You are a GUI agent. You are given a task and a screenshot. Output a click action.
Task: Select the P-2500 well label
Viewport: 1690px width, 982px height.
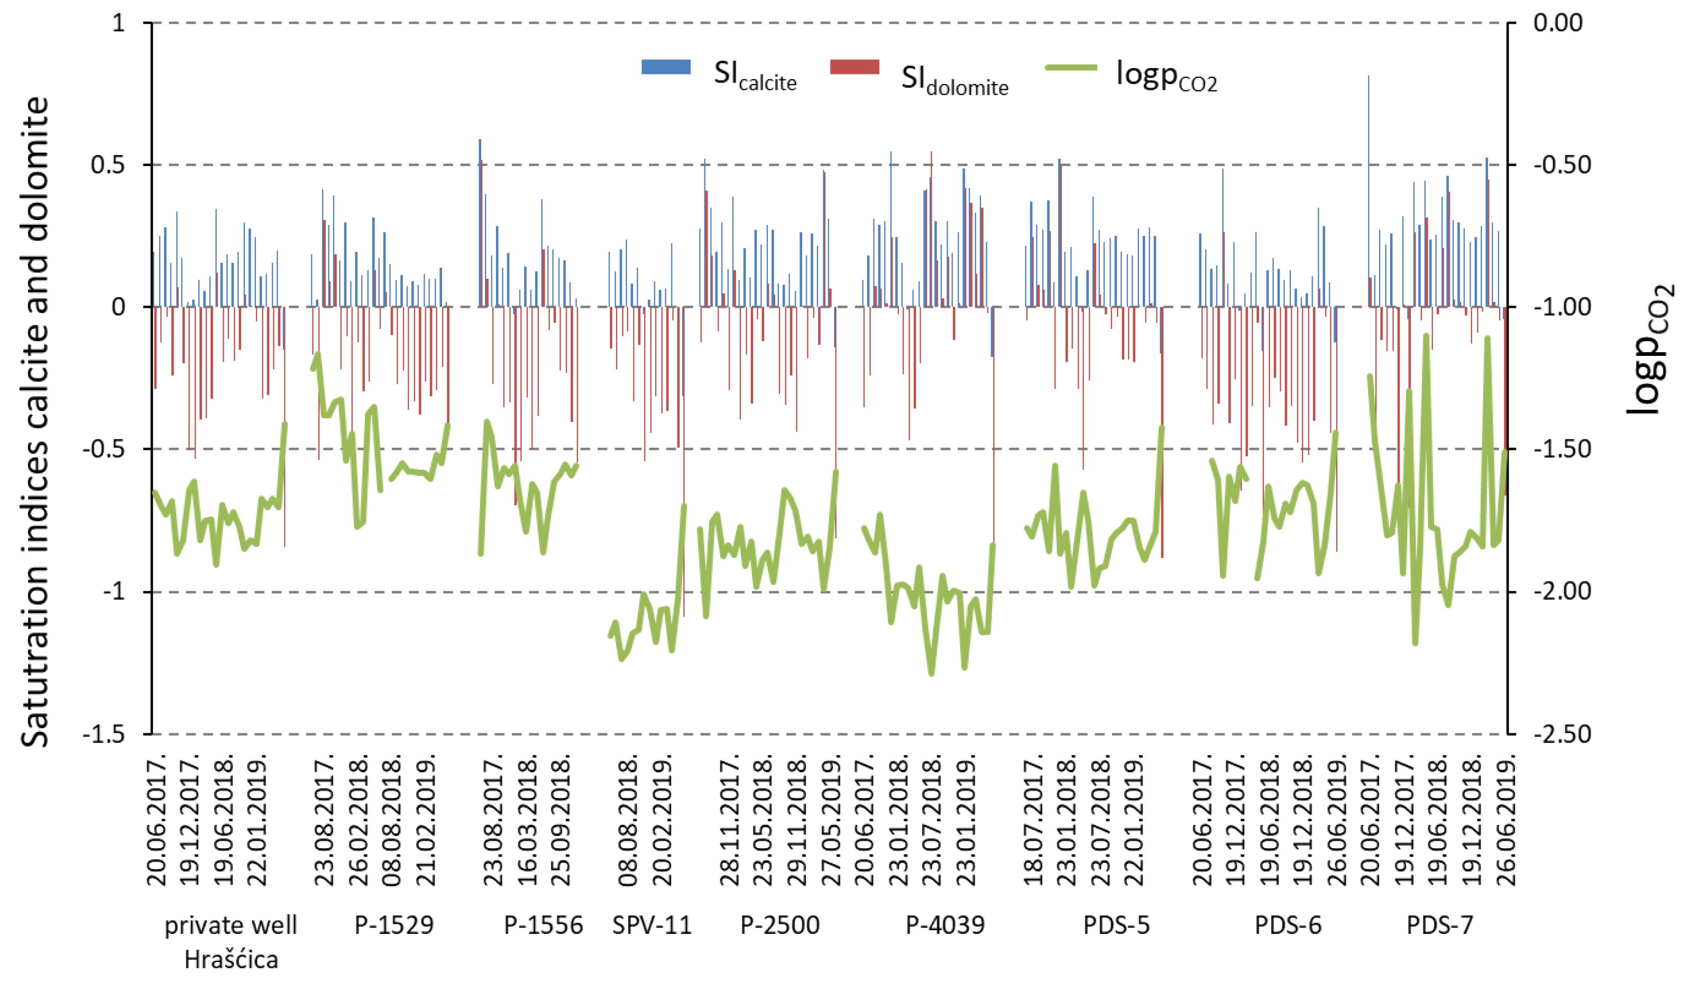[780, 925]
